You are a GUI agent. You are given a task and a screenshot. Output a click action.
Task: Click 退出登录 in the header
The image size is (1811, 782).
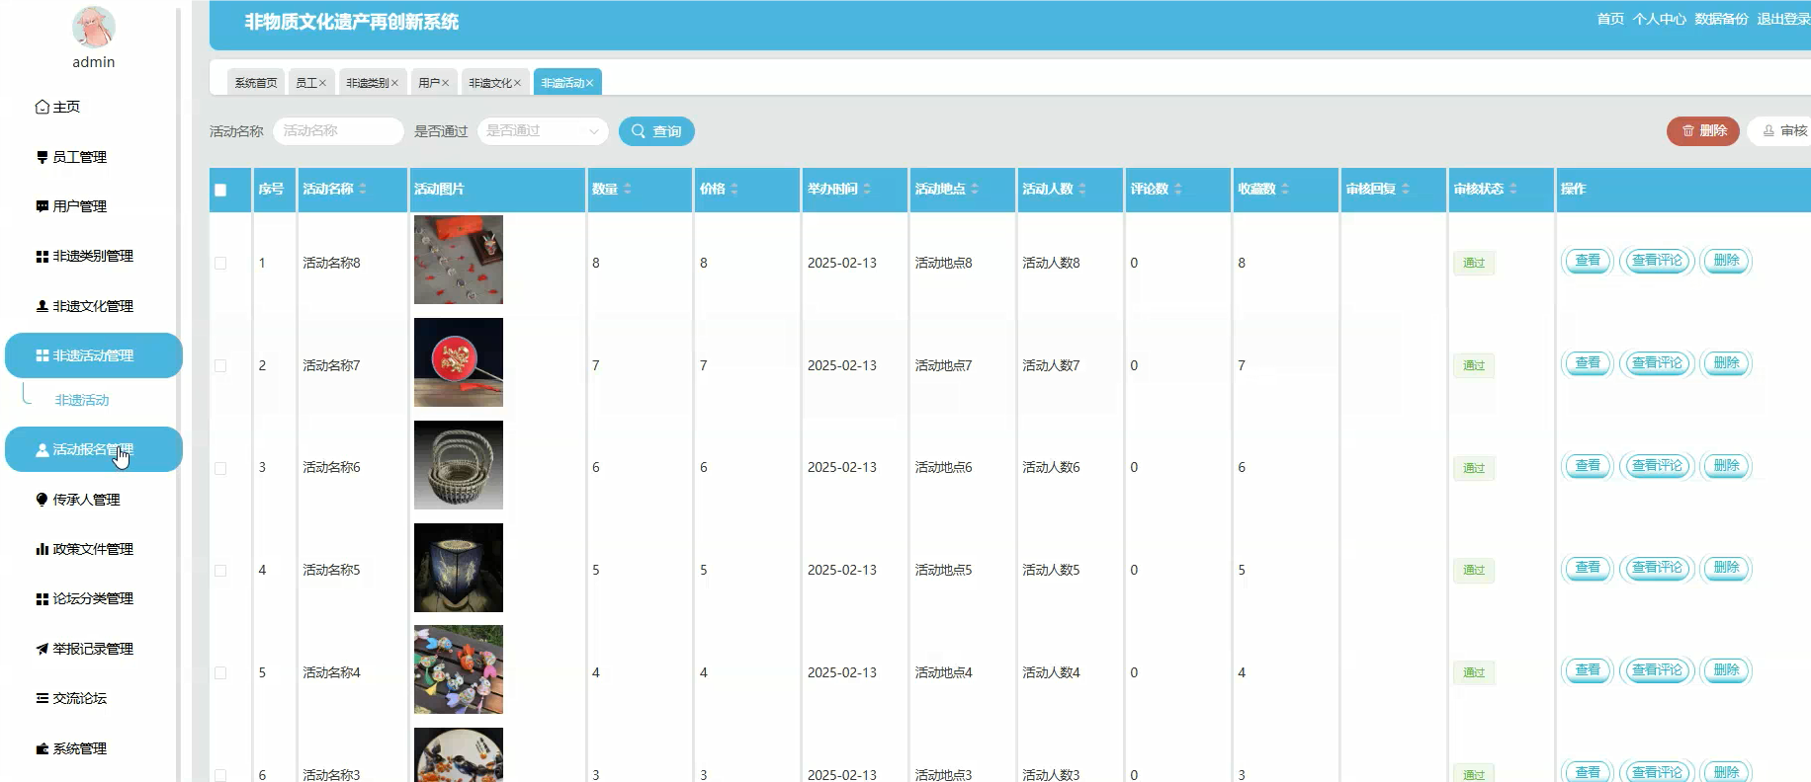point(1783,19)
